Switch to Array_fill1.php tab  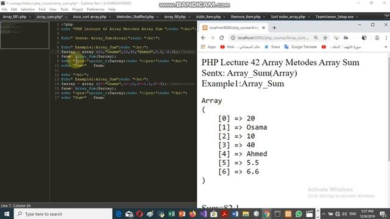(15, 17)
